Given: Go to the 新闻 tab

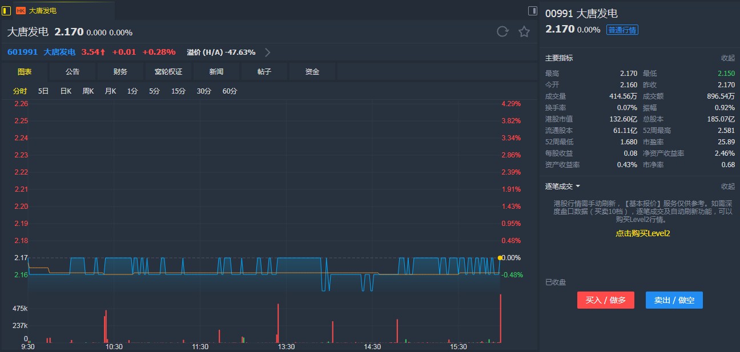Looking at the screenshot, I should click(216, 72).
